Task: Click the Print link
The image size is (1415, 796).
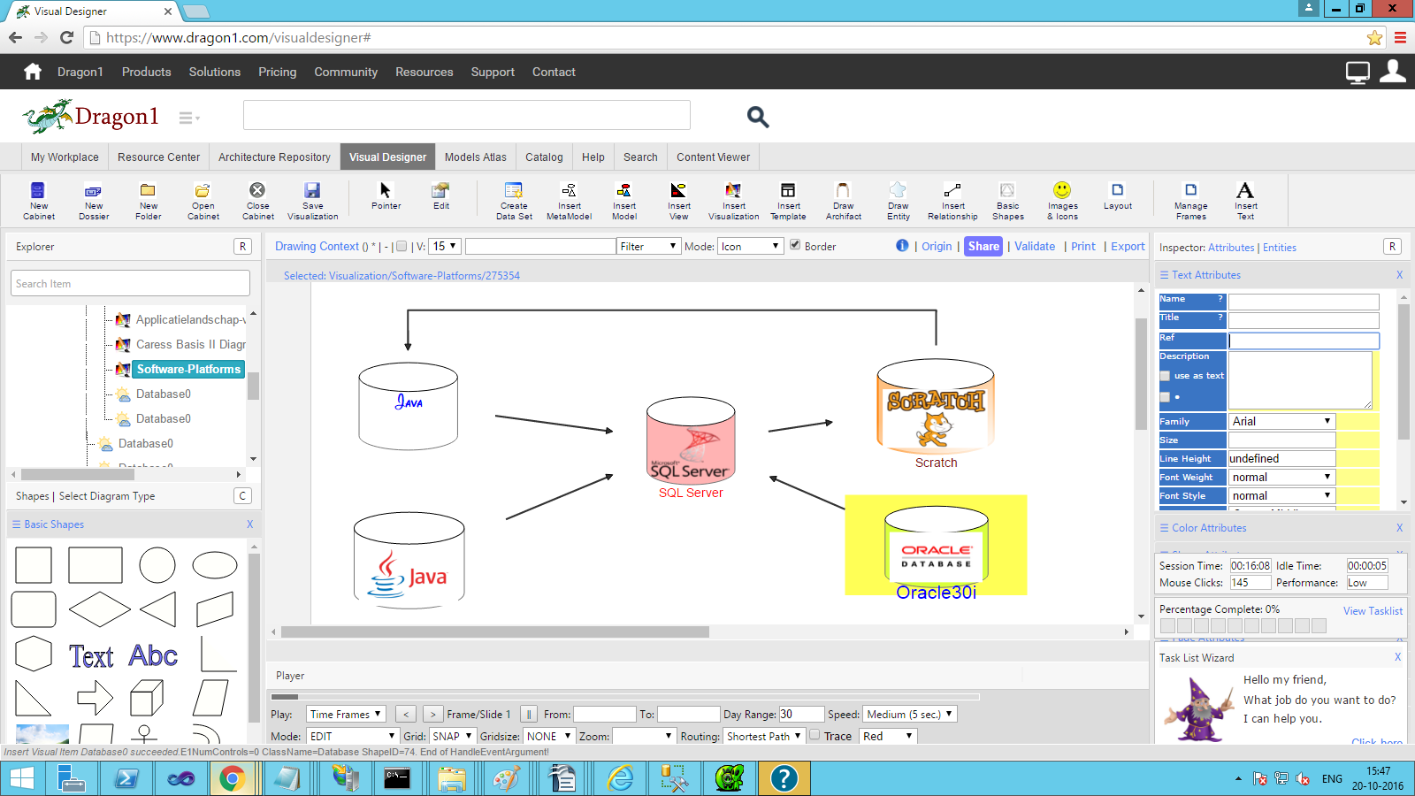Action: click(x=1082, y=246)
